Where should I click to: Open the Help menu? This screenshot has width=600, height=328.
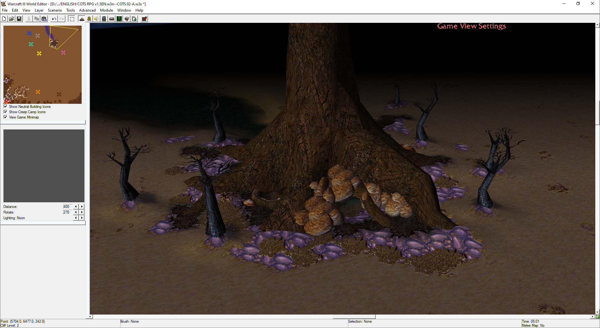pyautogui.click(x=139, y=10)
